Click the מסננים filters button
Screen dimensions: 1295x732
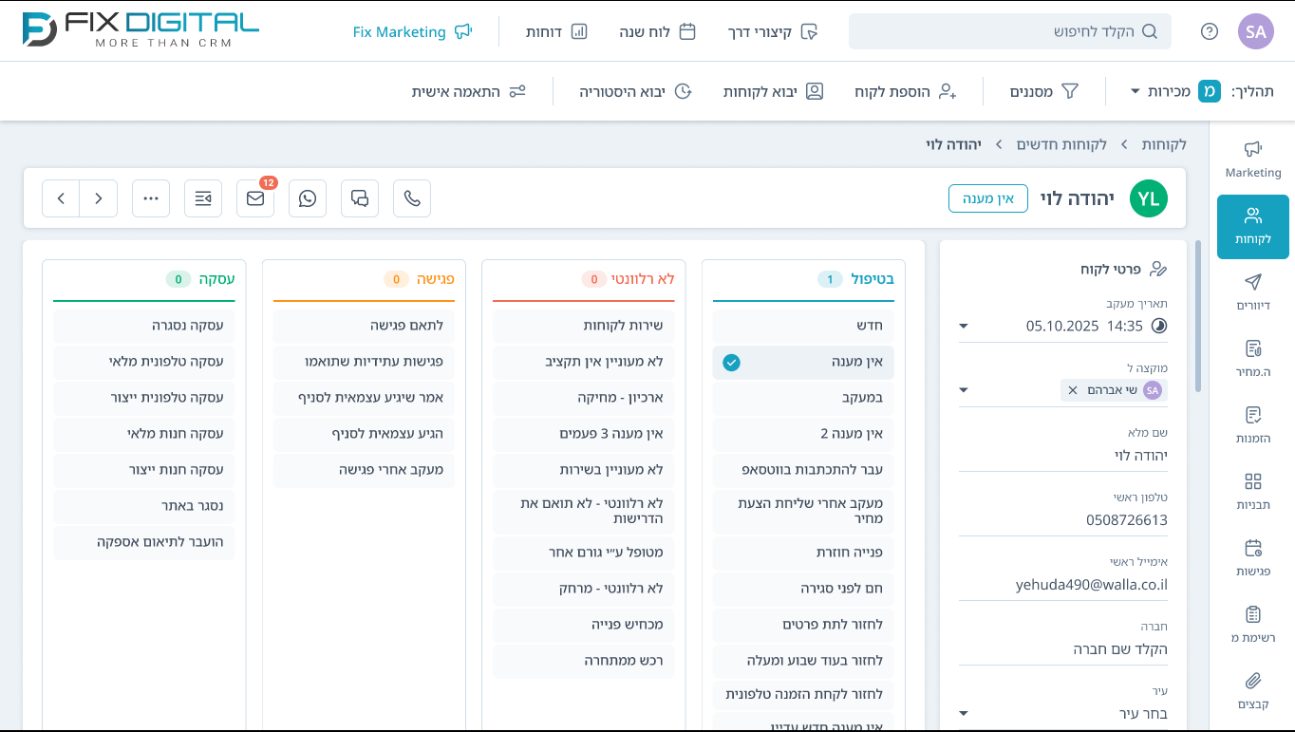click(x=1044, y=91)
